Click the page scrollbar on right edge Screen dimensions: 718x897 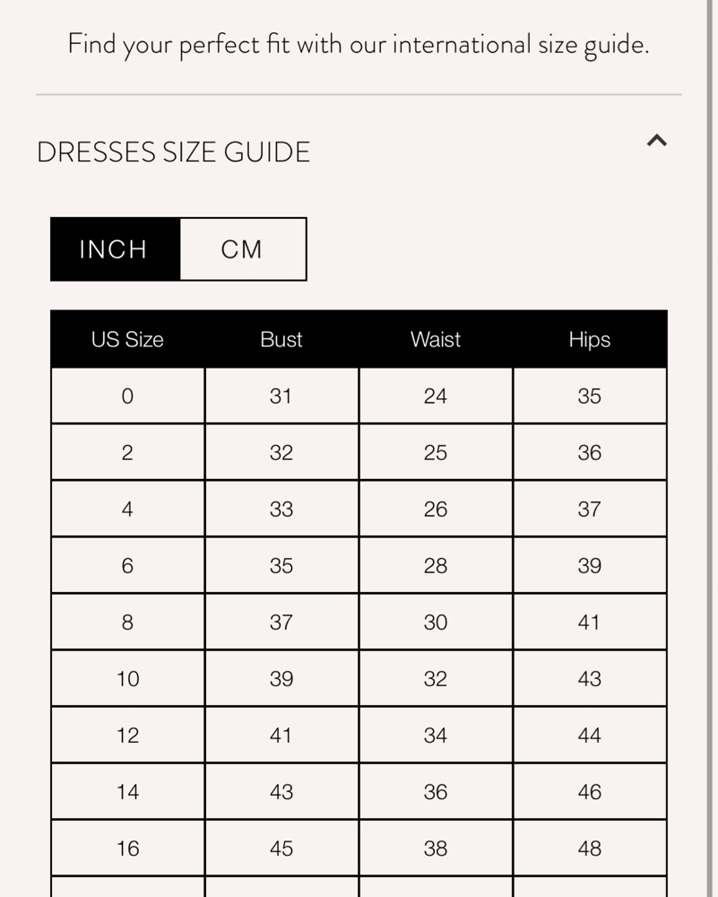tap(712, 448)
